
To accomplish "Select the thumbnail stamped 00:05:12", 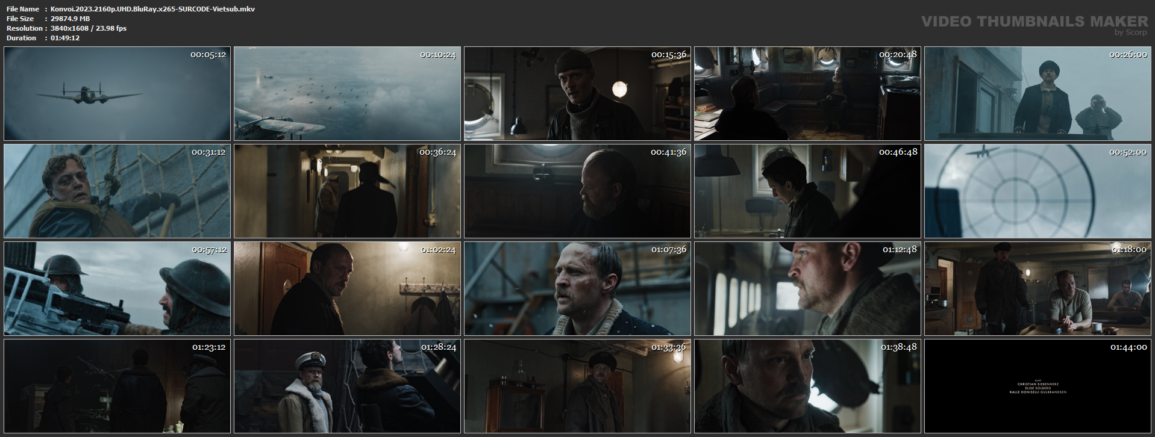I will pos(117,94).
